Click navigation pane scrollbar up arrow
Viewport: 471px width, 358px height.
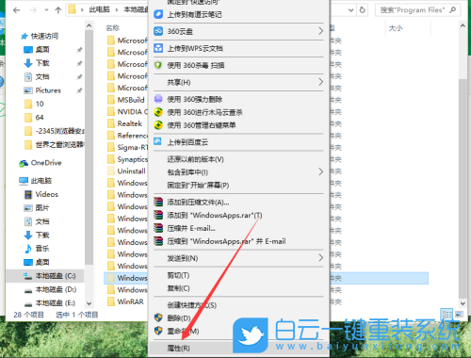(89, 25)
